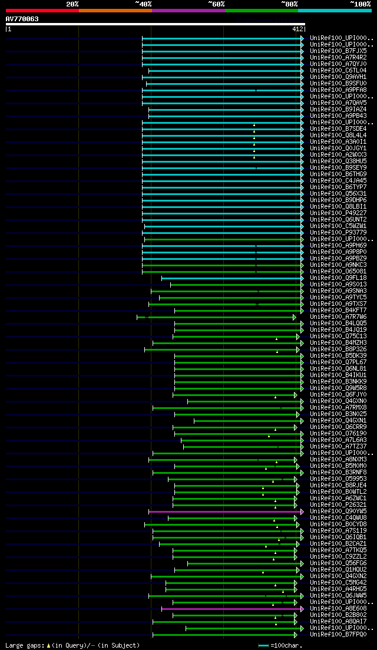Click the green ~80% legend segment

tap(262, 10)
